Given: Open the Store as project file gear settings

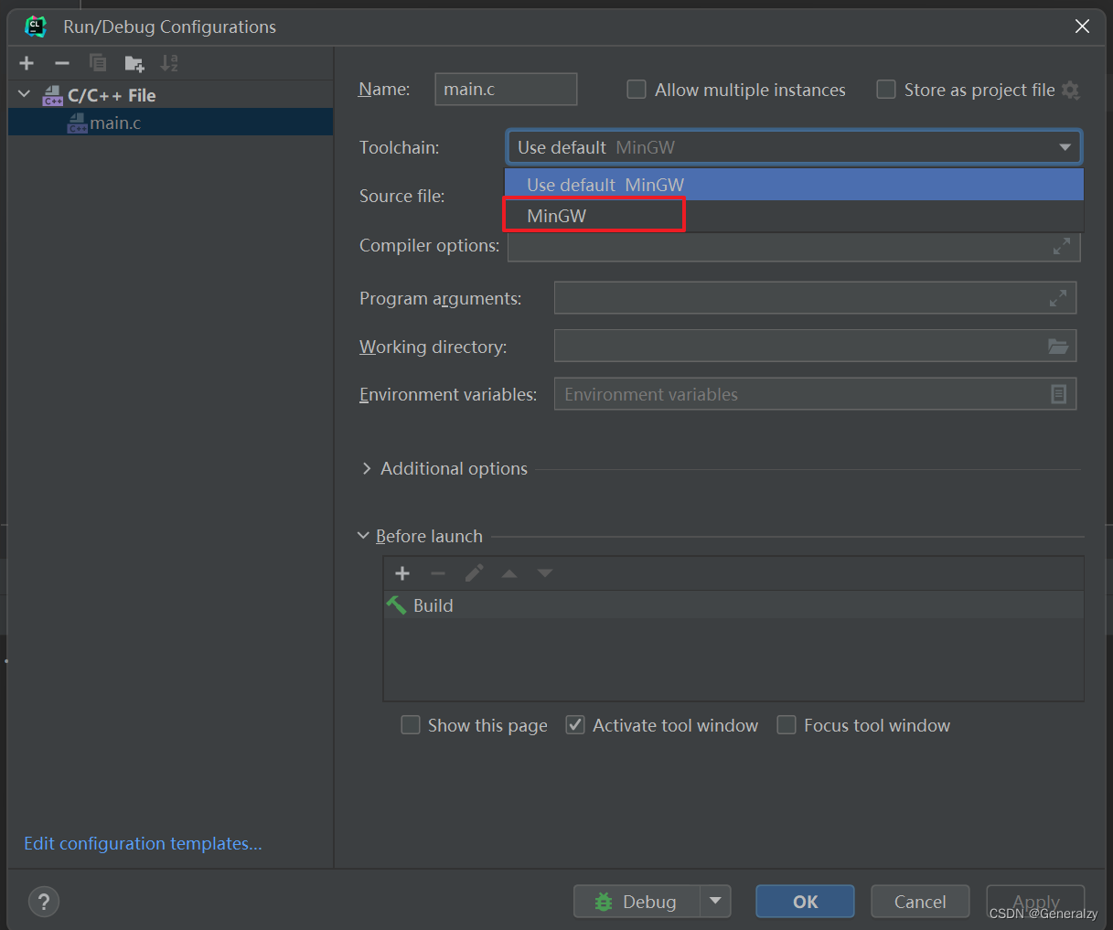Looking at the screenshot, I should click(x=1071, y=90).
